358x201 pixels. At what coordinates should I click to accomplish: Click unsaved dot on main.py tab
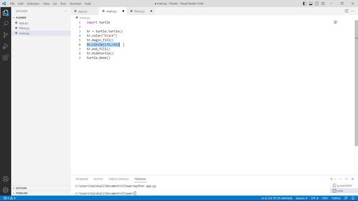123,11
